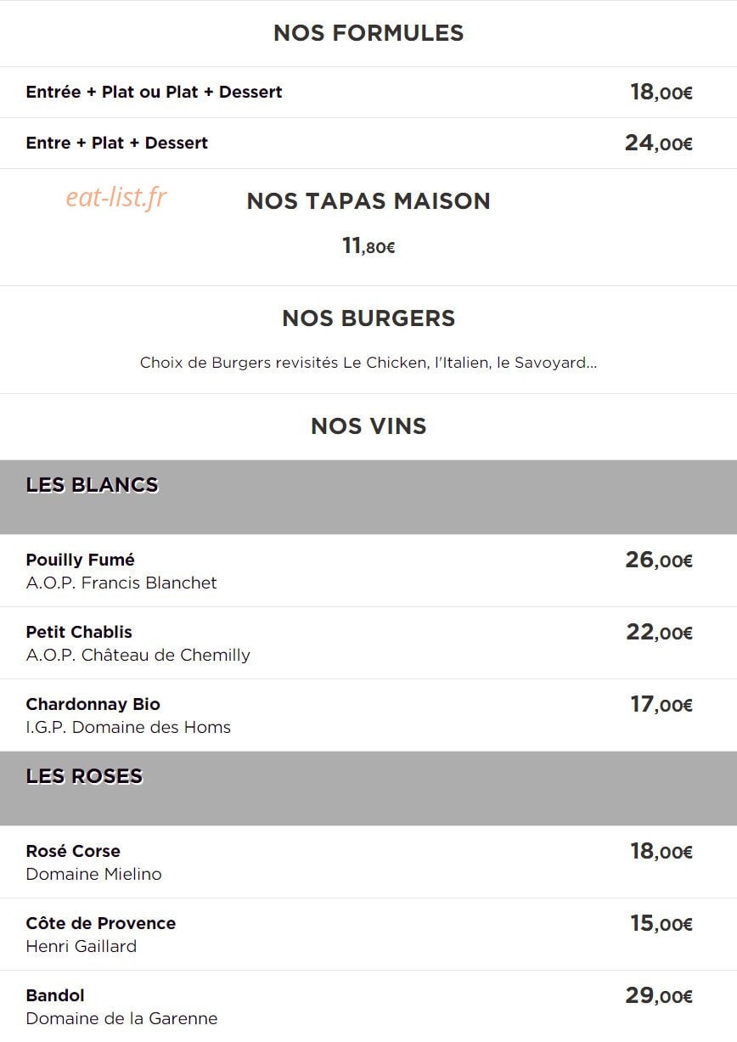Screen dimensions: 737x1042
Task: Click the NOS TAPAS MAISON heading
Action: coord(368,201)
